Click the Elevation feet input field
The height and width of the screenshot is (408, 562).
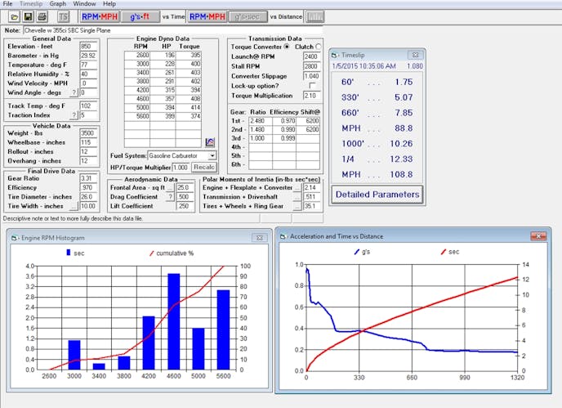point(89,47)
